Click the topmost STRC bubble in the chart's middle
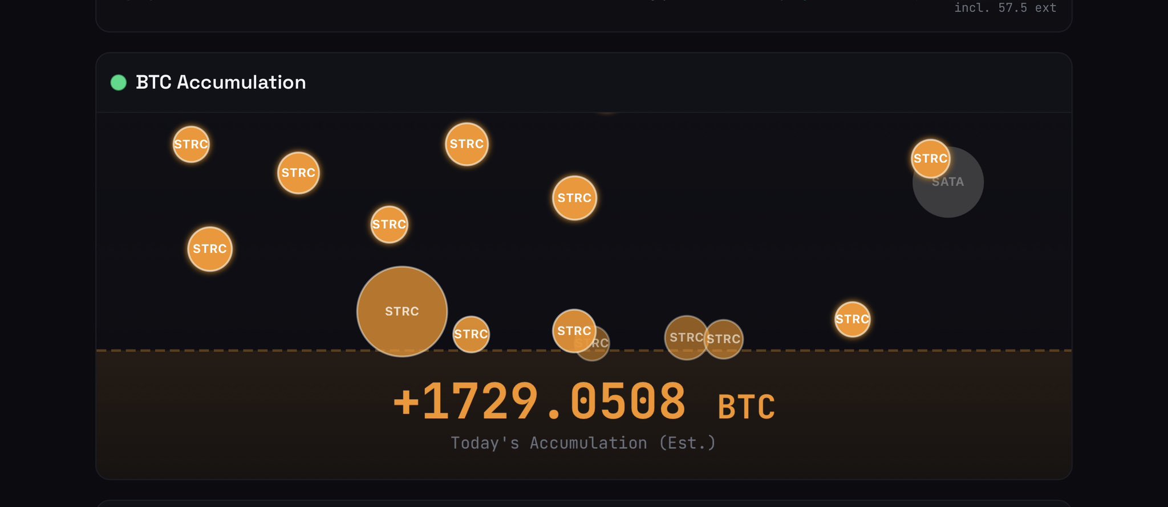1168x507 pixels. pyautogui.click(x=467, y=144)
